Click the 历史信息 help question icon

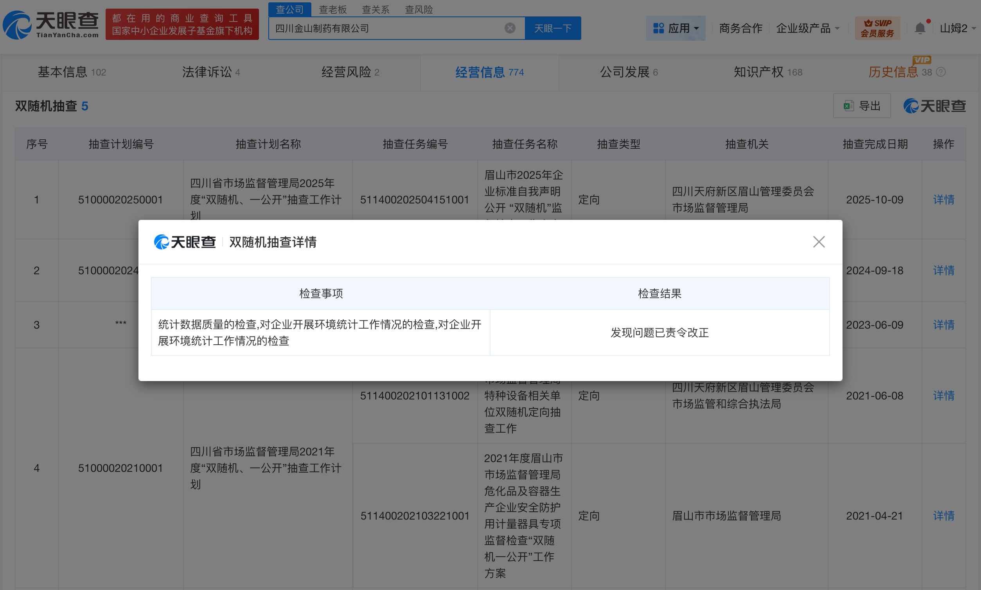(940, 72)
